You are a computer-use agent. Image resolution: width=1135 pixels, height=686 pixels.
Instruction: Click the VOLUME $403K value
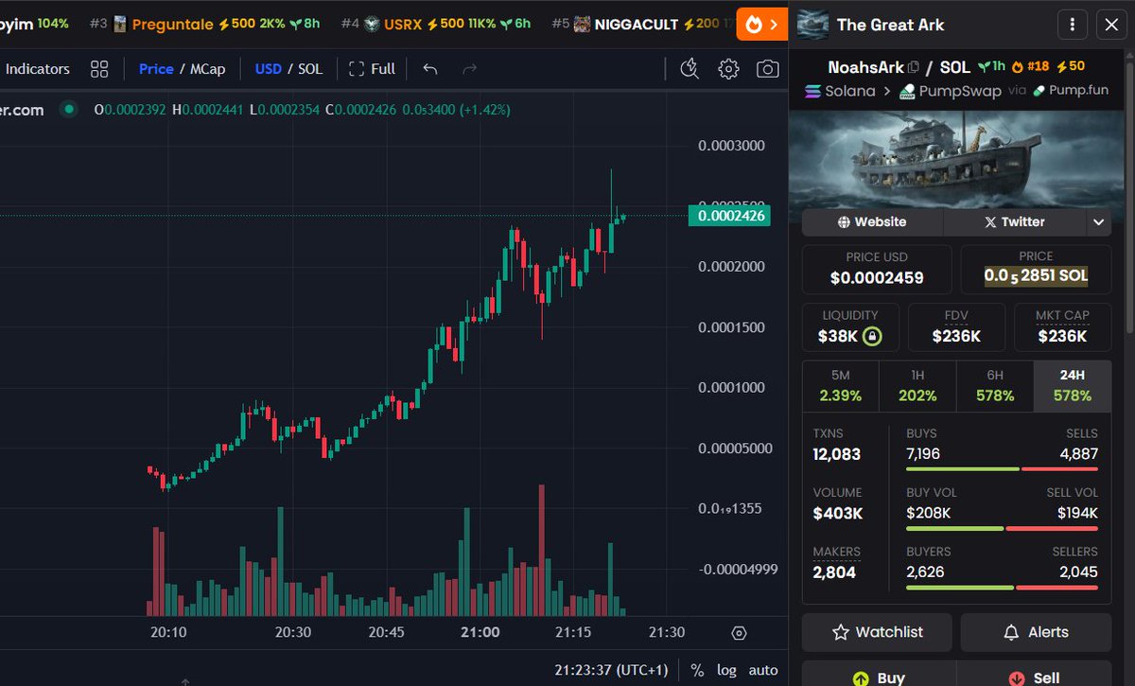(x=838, y=514)
